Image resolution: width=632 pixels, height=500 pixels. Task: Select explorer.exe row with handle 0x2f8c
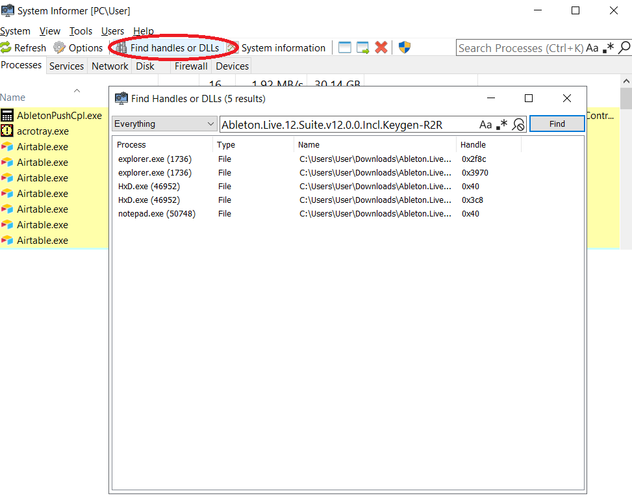tap(348, 159)
